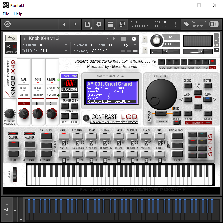
Task: Open the camera snapshot view
Action: (123, 39)
